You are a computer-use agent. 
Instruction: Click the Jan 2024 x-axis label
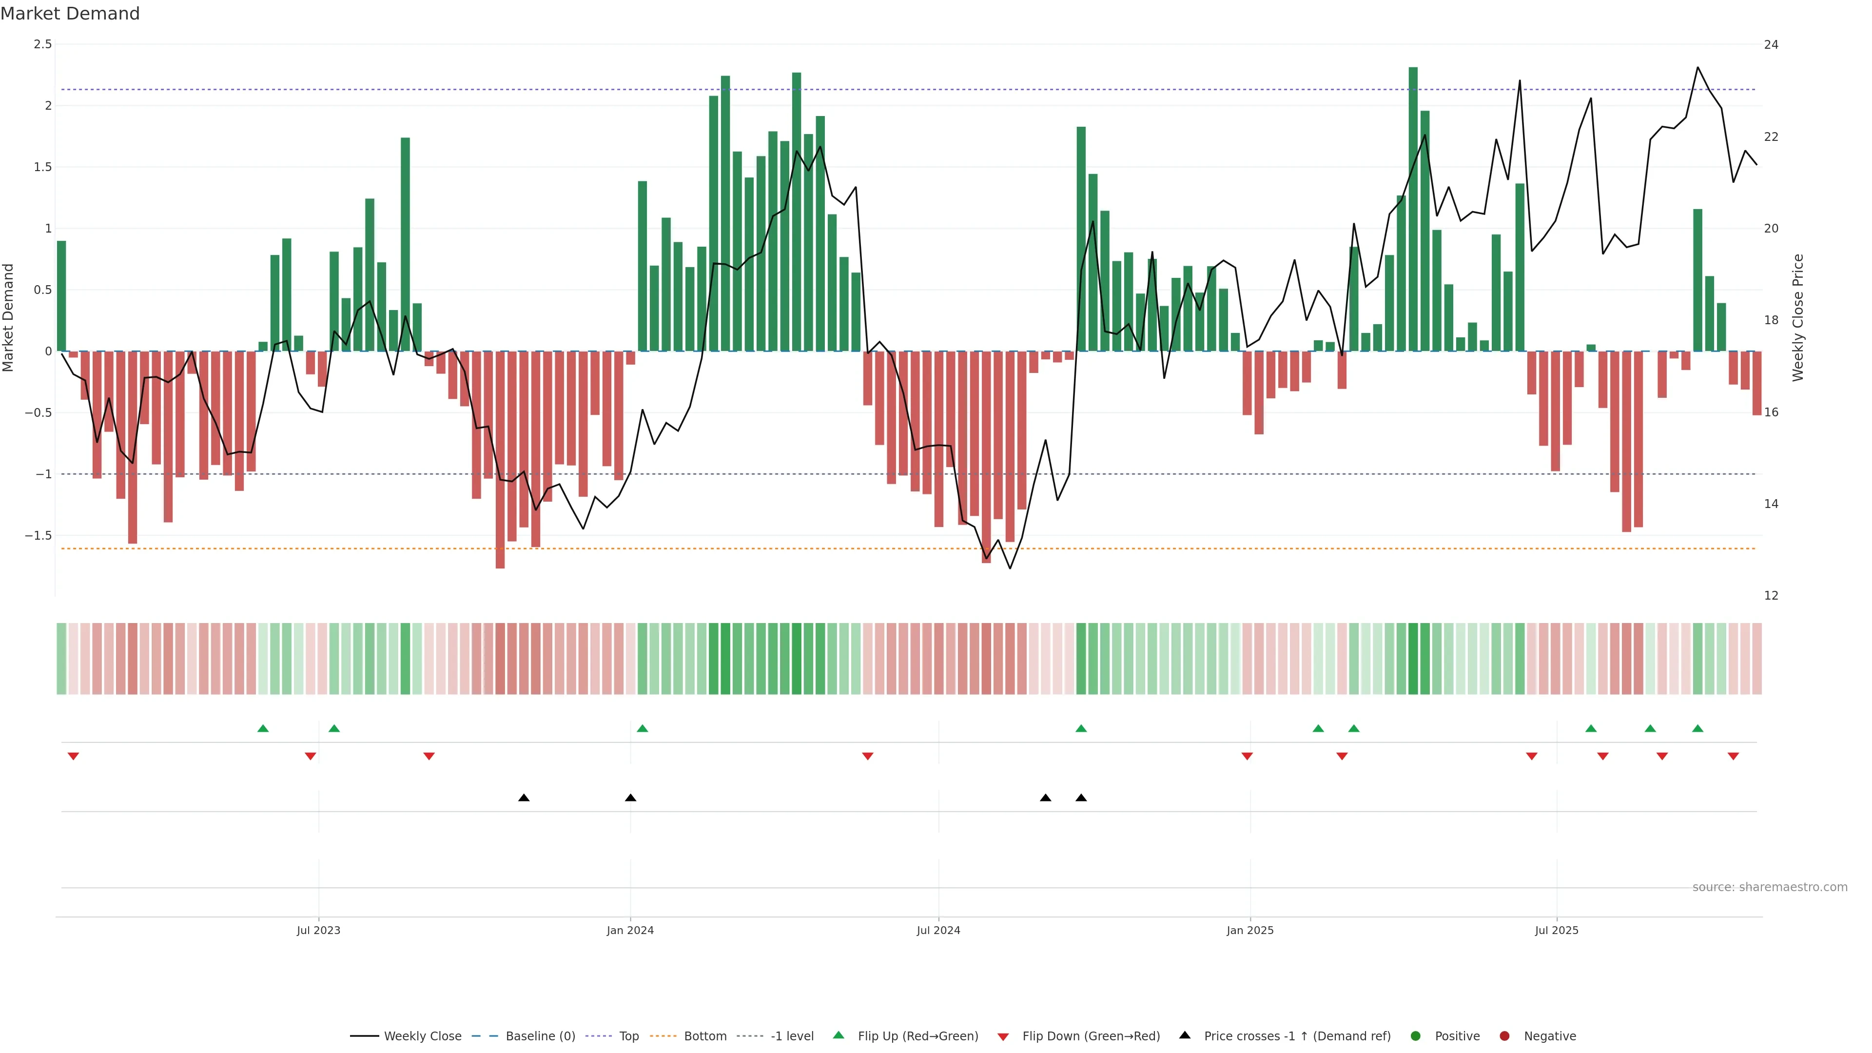click(x=630, y=930)
